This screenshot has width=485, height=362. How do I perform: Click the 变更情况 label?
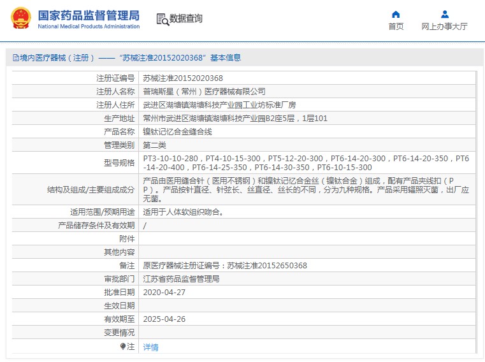tap(119, 332)
